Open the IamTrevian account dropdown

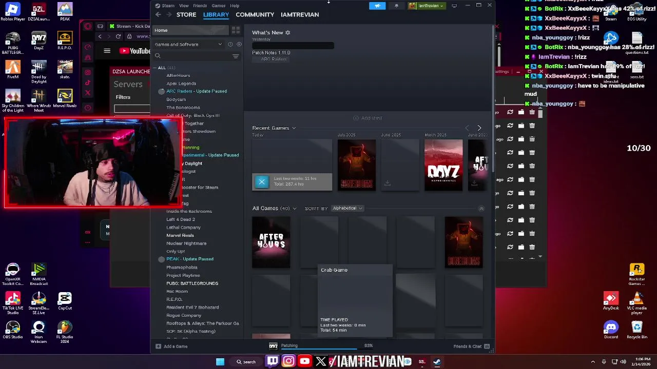(x=427, y=6)
